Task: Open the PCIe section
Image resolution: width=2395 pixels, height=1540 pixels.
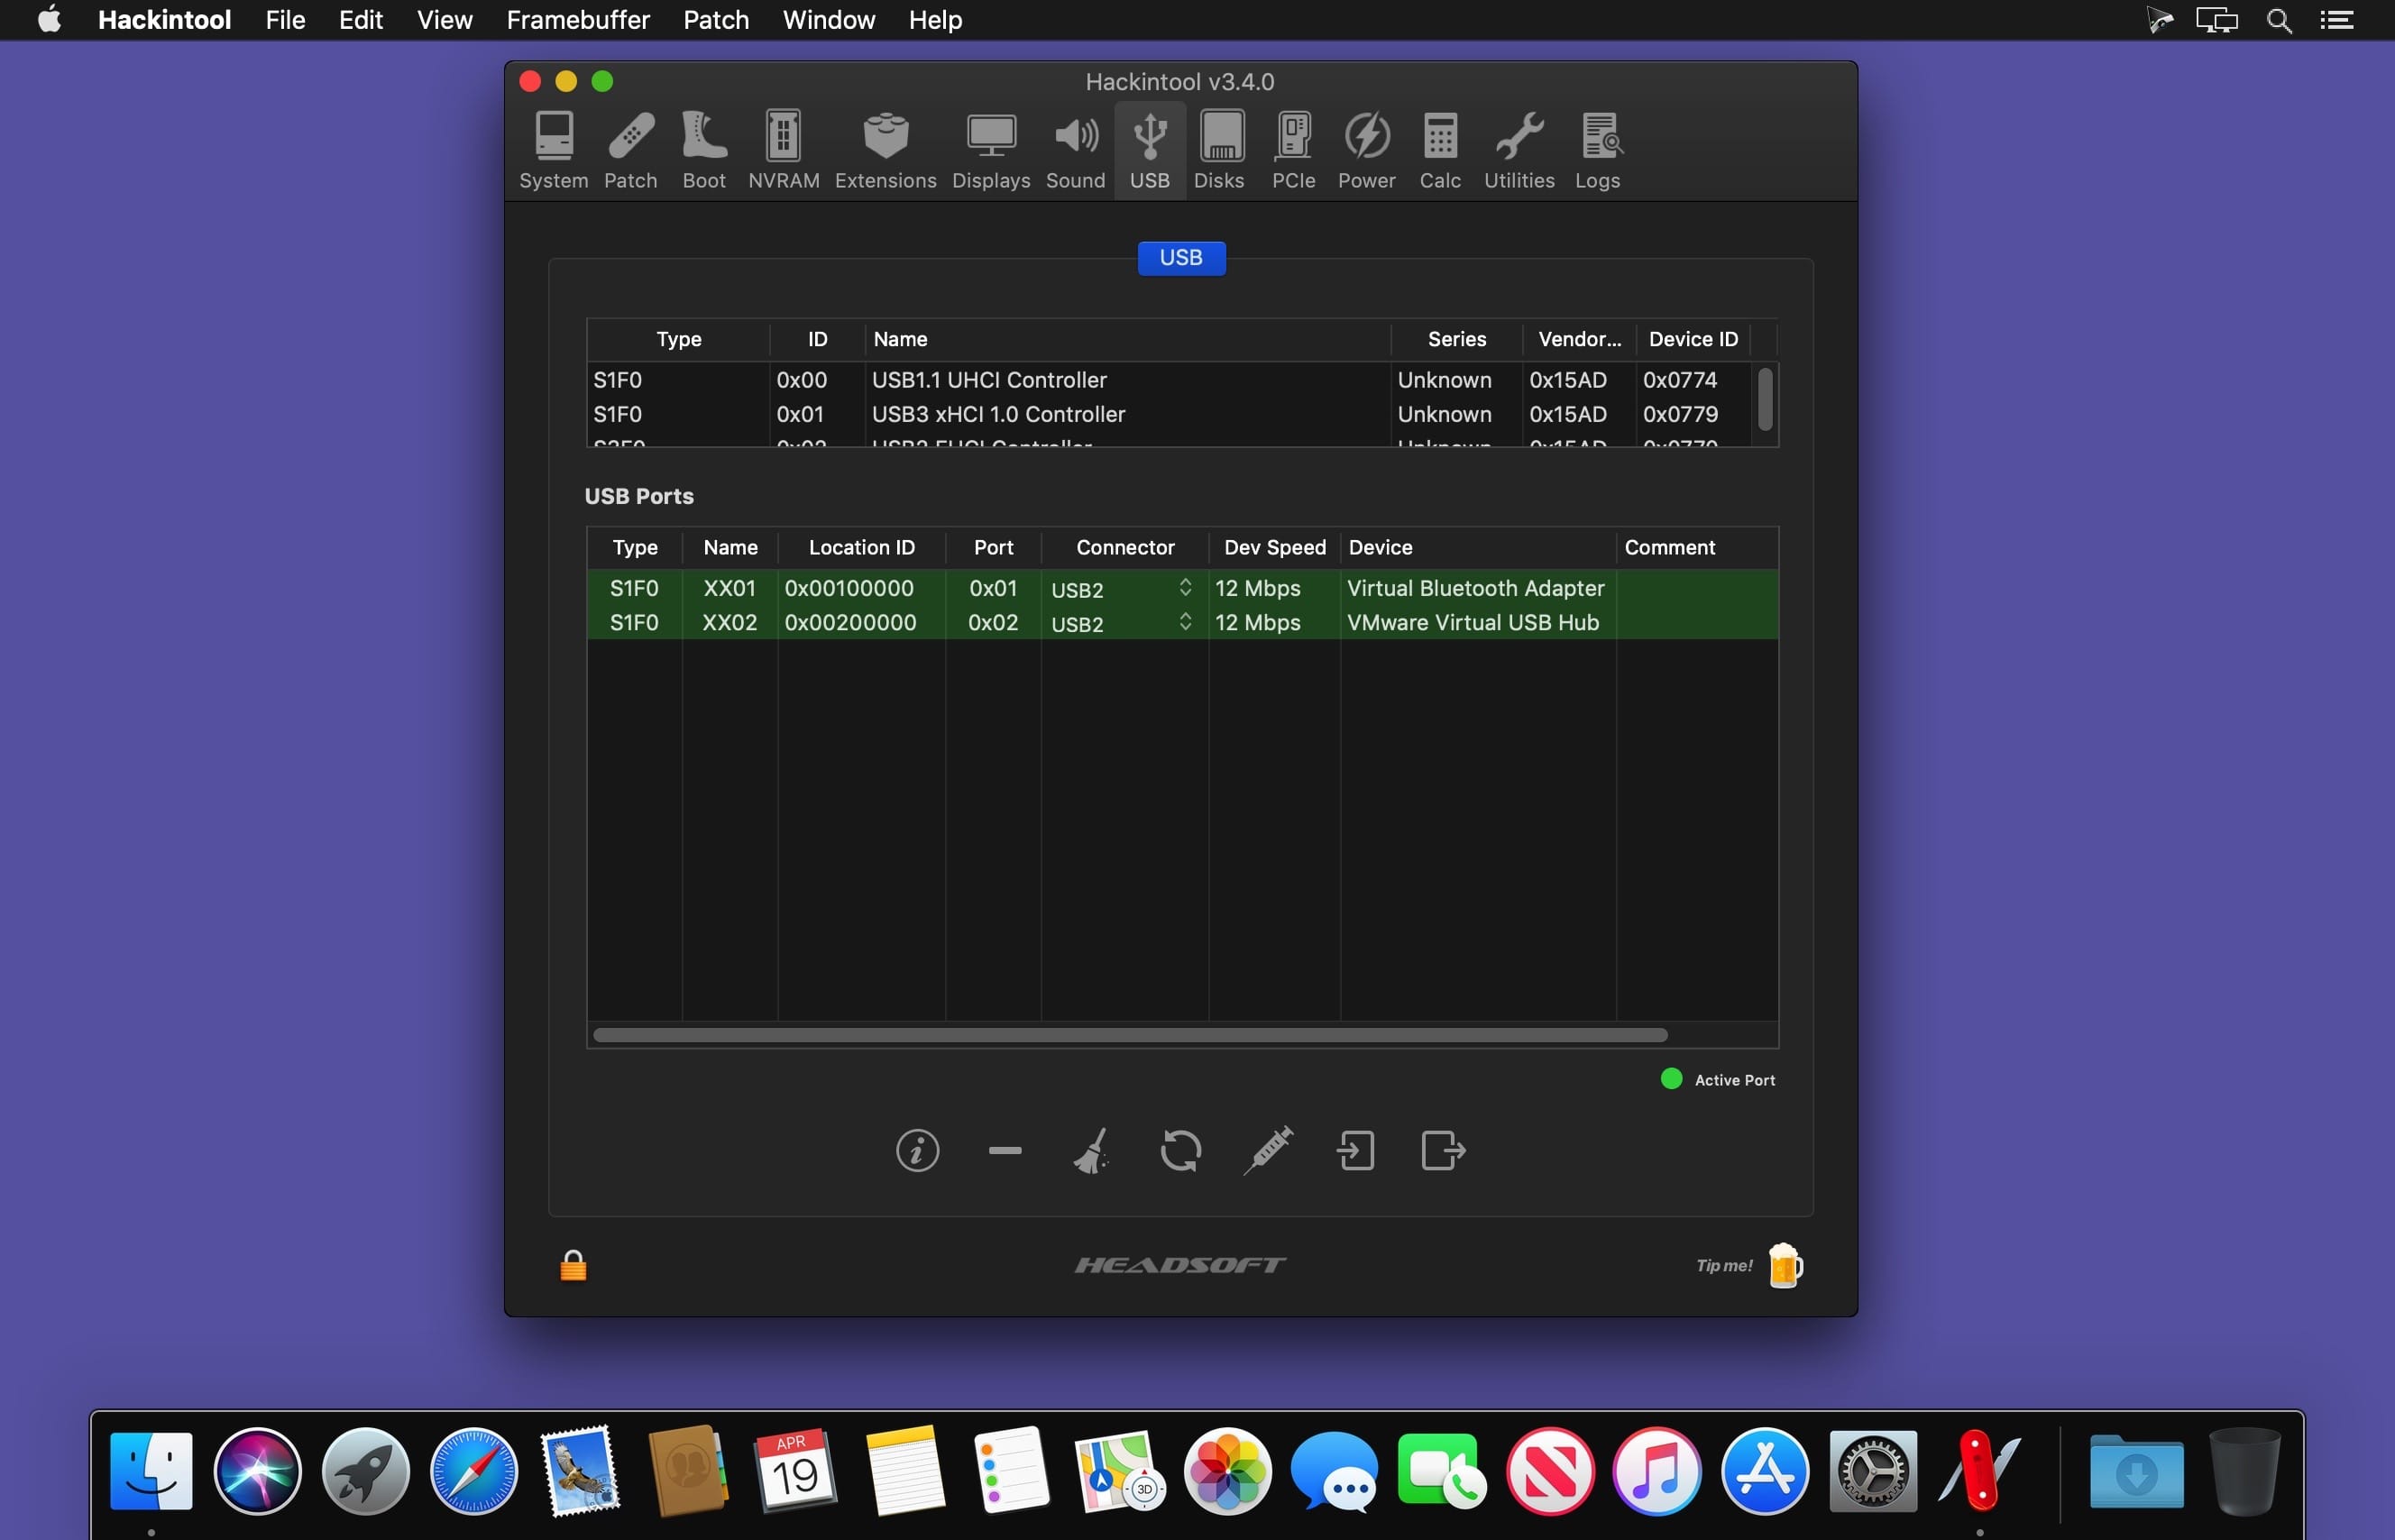Action: [x=1292, y=150]
